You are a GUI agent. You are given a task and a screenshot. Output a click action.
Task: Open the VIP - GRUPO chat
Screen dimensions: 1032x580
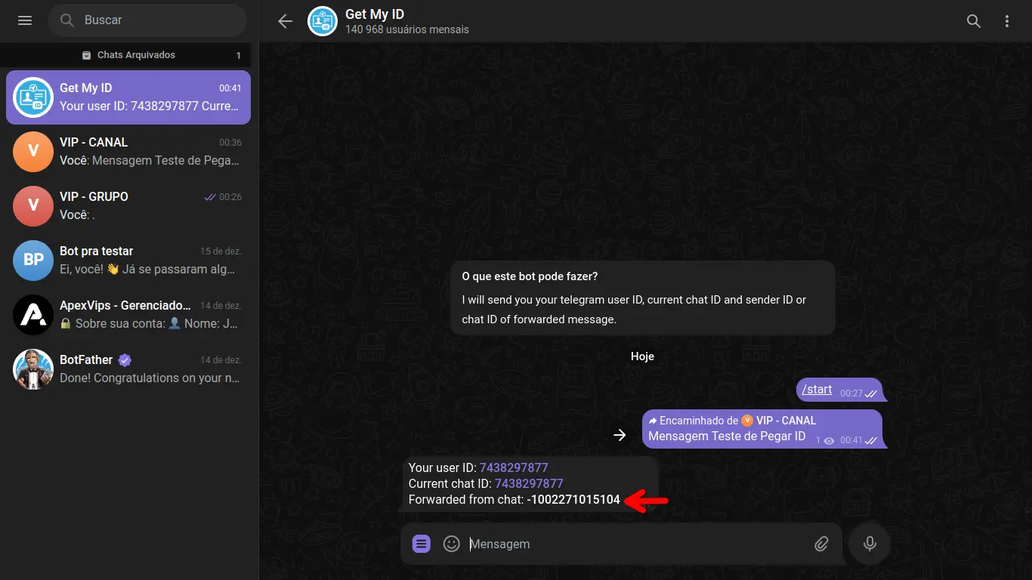point(128,206)
